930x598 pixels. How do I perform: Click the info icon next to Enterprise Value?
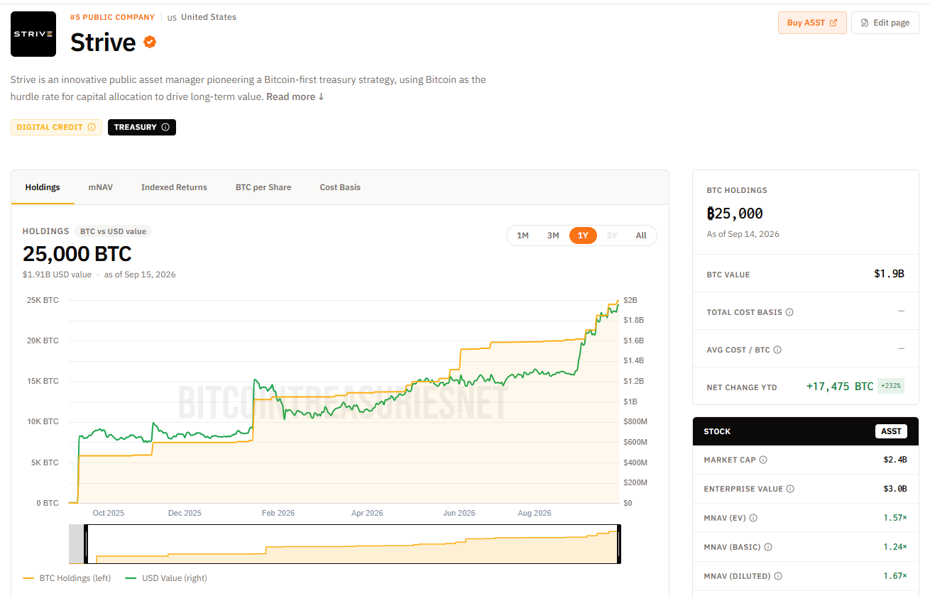tap(790, 489)
